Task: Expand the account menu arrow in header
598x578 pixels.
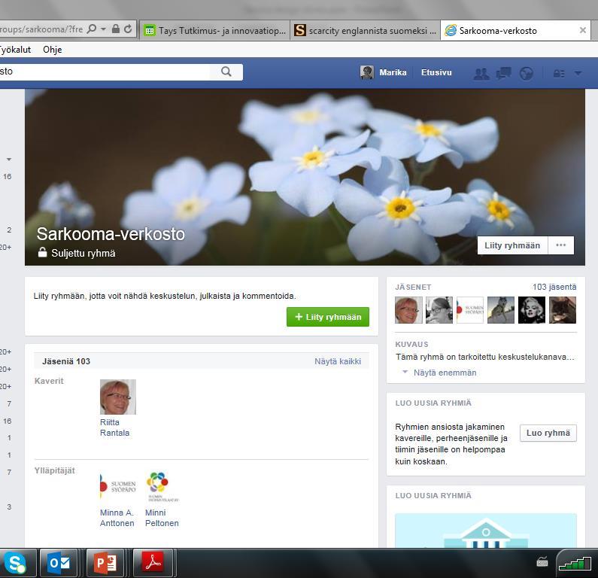Action: pos(578,73)
